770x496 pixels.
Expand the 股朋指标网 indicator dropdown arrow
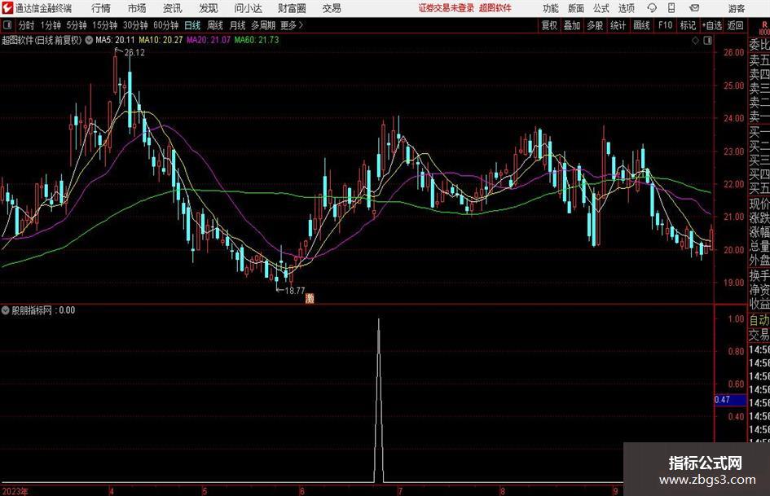pos(6,310)
